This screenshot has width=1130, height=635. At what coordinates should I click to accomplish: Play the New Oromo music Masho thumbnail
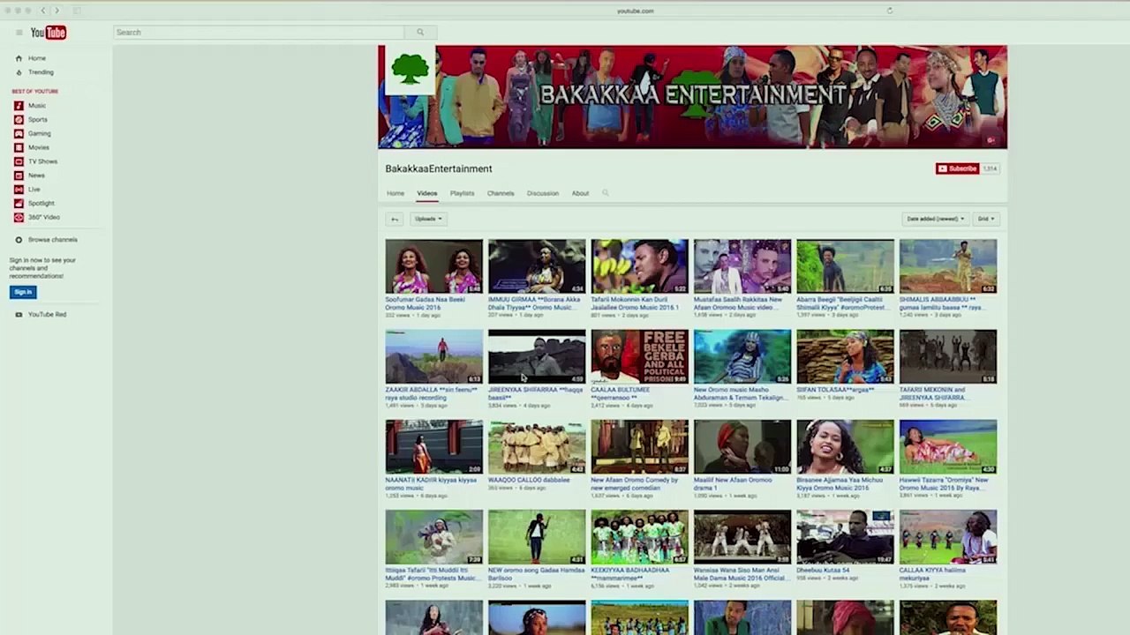[x=742, y=356]
